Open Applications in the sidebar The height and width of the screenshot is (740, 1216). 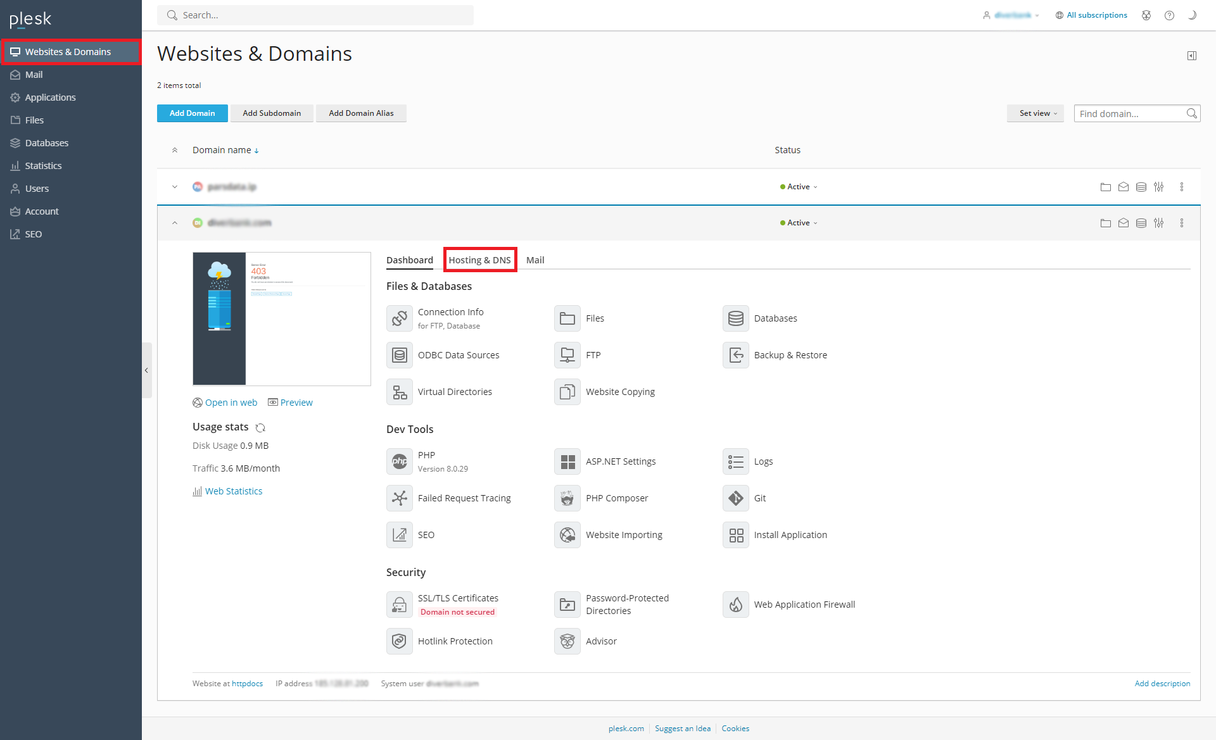(x=71, y=97)
